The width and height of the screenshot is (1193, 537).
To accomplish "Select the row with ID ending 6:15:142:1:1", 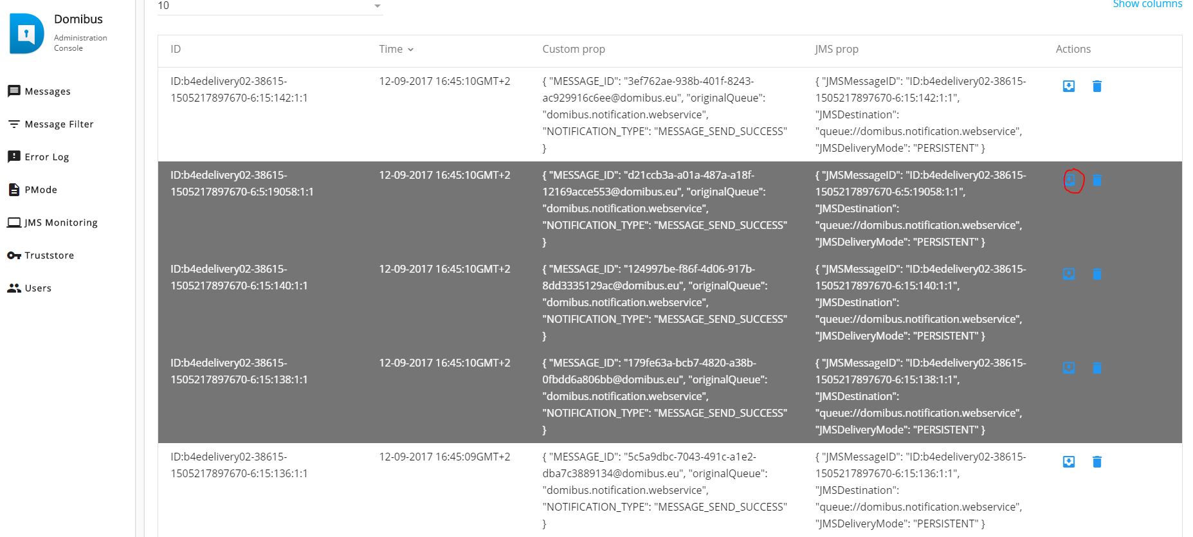I will tap(669, 114).
